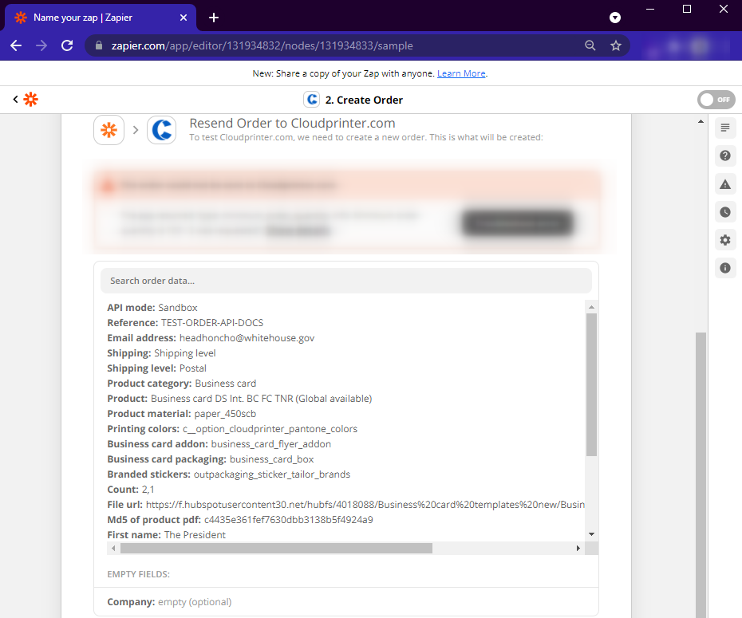742x618 pixels.
Task: Click the Printing colors pantone row
Action: 232,428
